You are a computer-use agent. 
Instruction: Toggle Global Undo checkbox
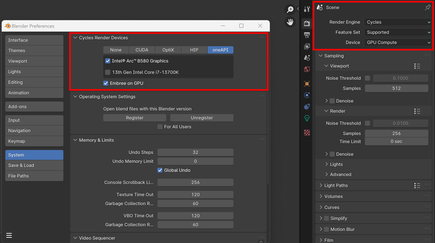160,171
